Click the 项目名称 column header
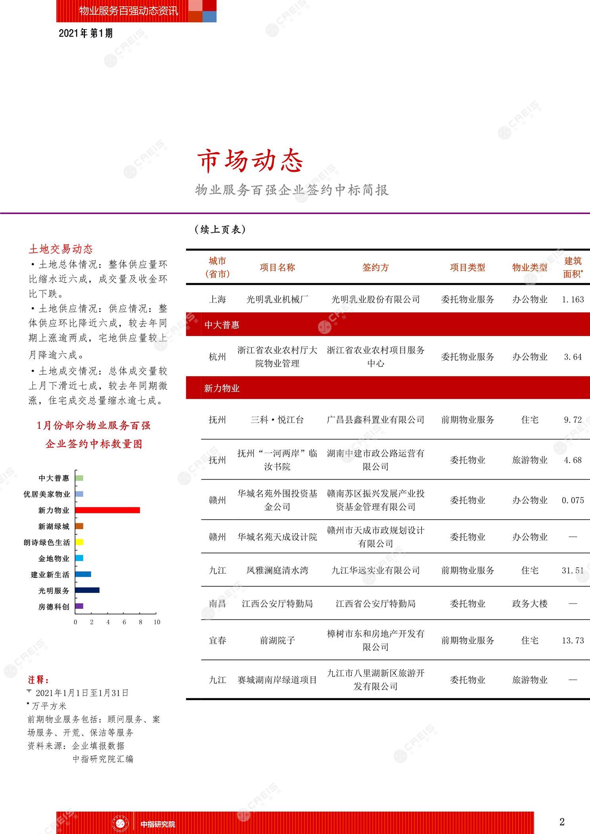Screen dimensions: 590x834 click(x=278, y=268)
